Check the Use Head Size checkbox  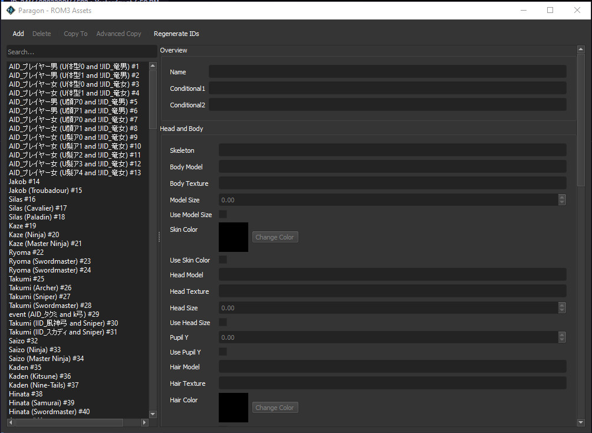point(223,322)
